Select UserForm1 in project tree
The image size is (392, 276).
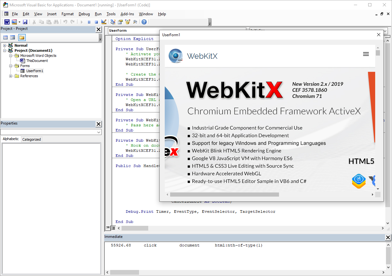click(35, 71)
